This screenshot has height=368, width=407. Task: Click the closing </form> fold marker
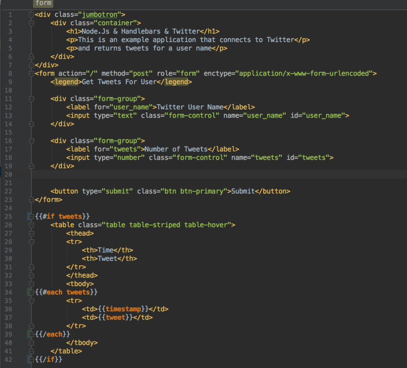(x=31, y=199)
